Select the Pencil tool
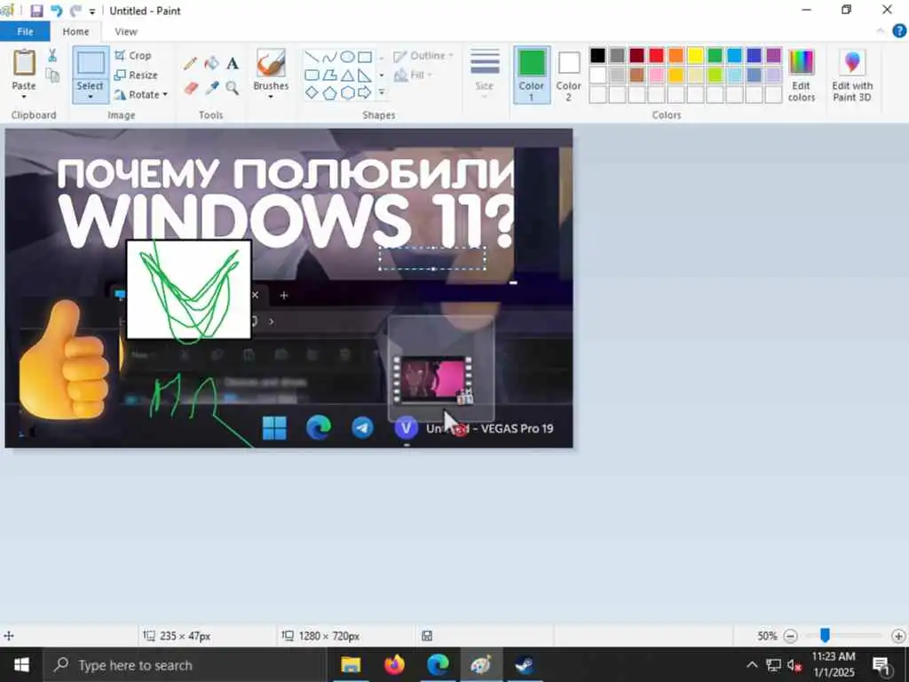Image resolution: width=909 pixels, height=682 pixels. click(x=190, y=63)
